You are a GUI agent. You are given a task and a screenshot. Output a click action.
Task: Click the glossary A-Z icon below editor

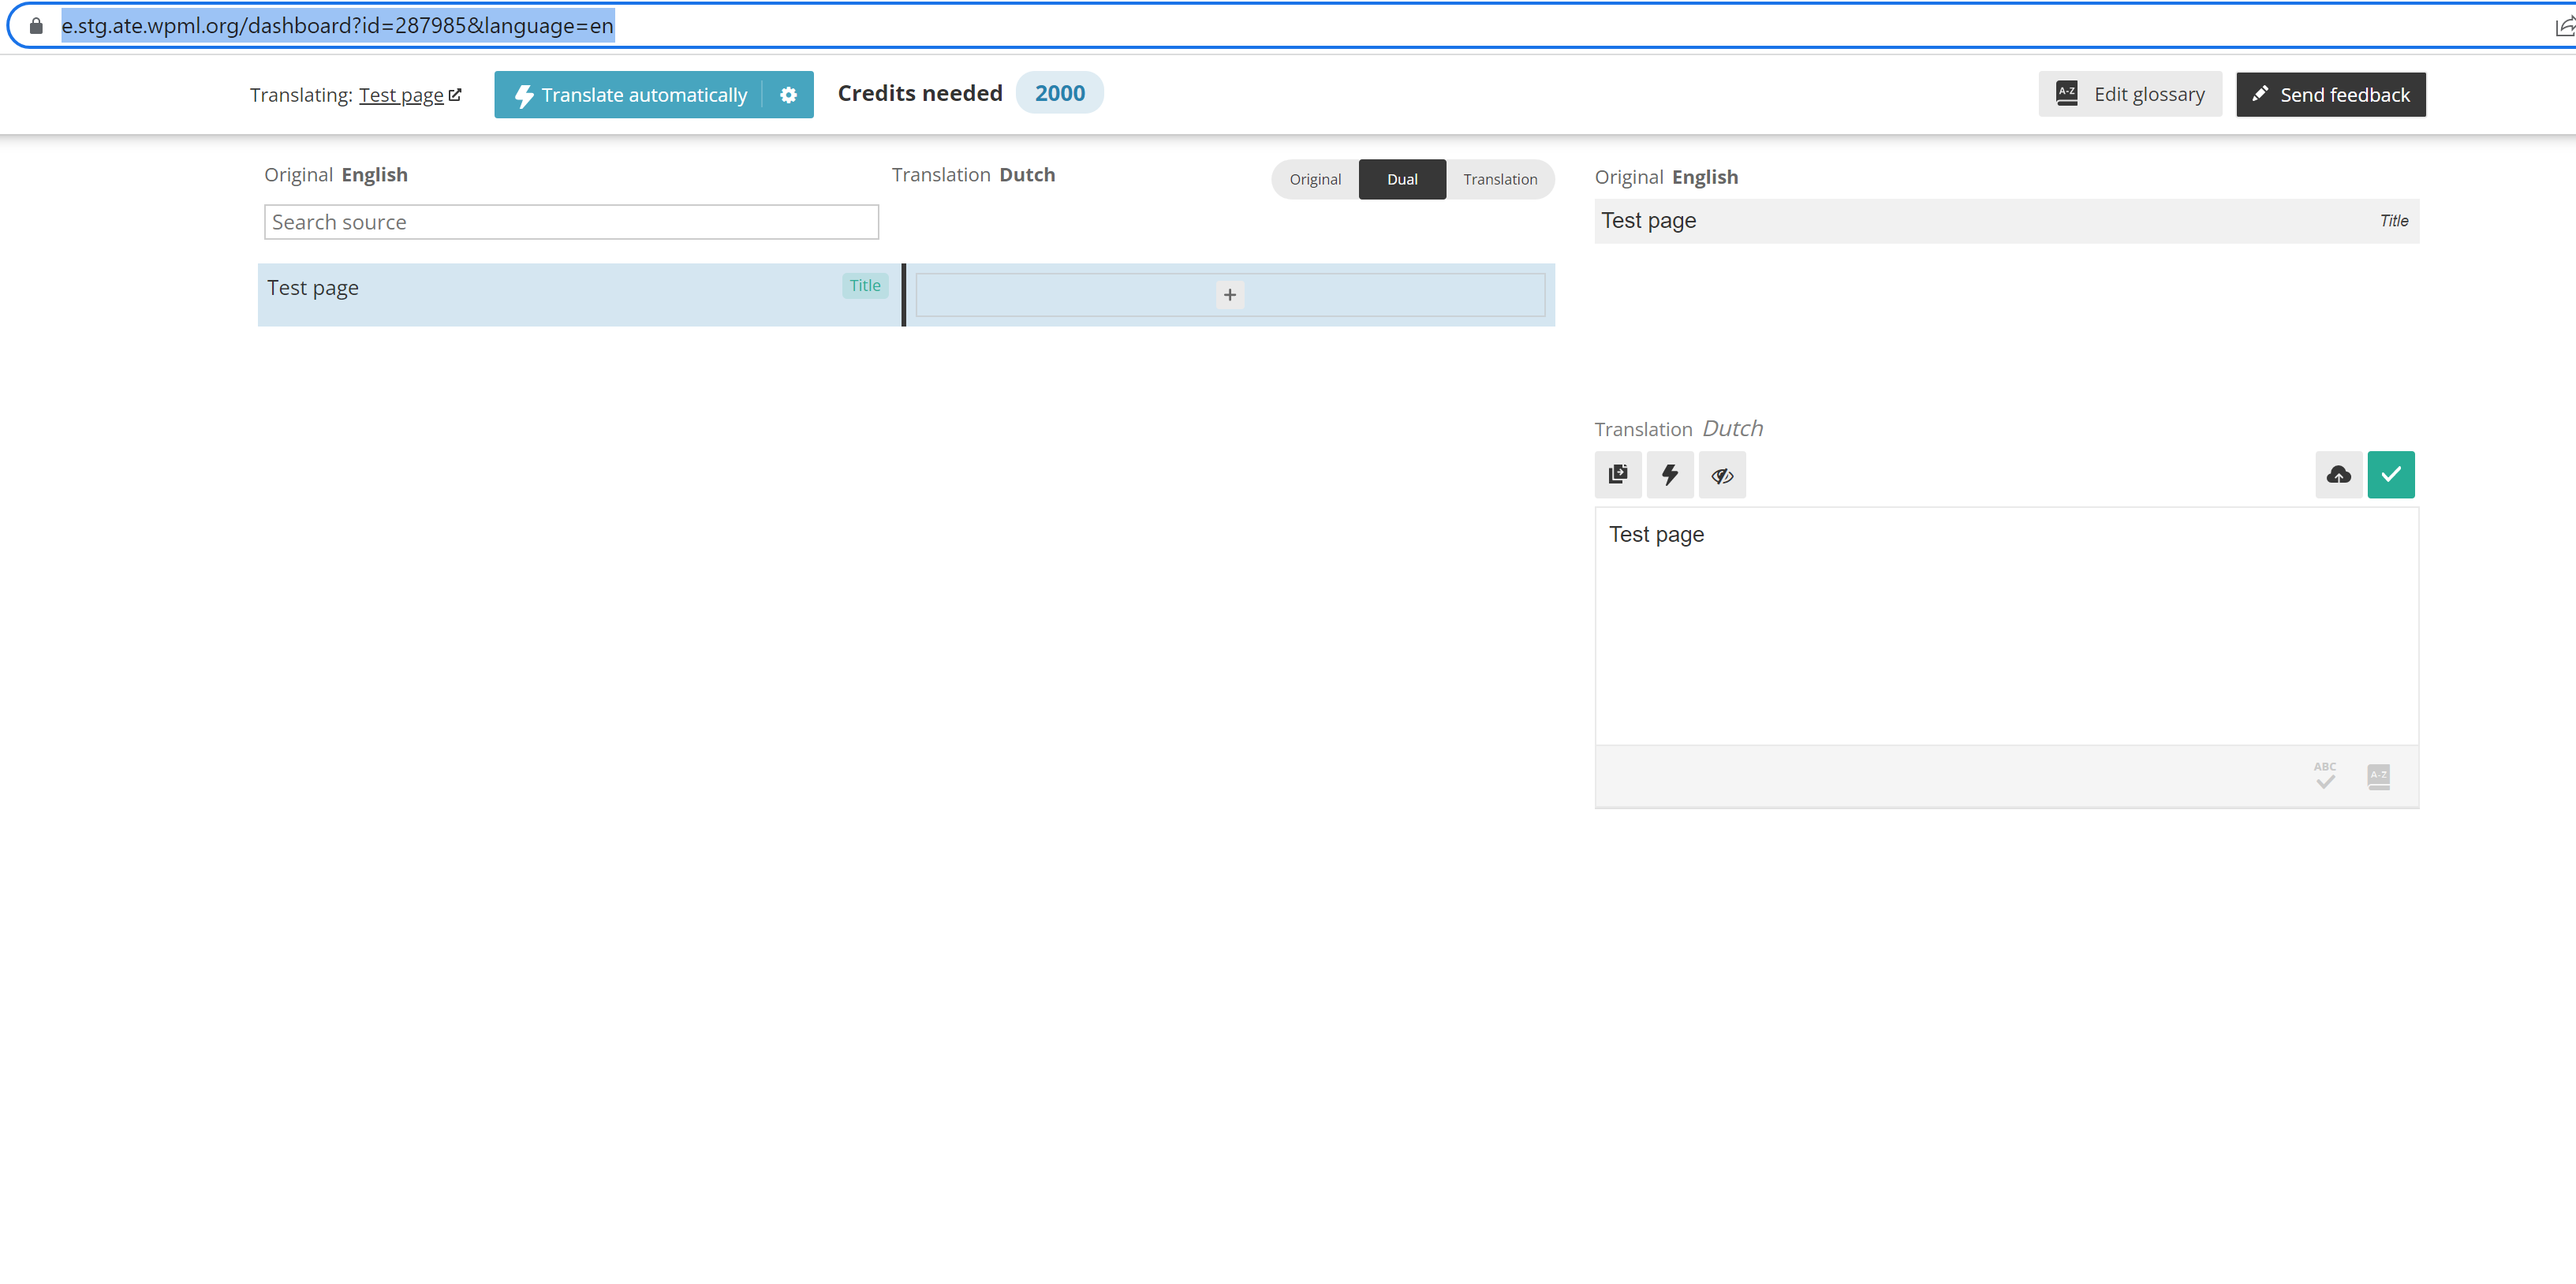click(2379, 777)
